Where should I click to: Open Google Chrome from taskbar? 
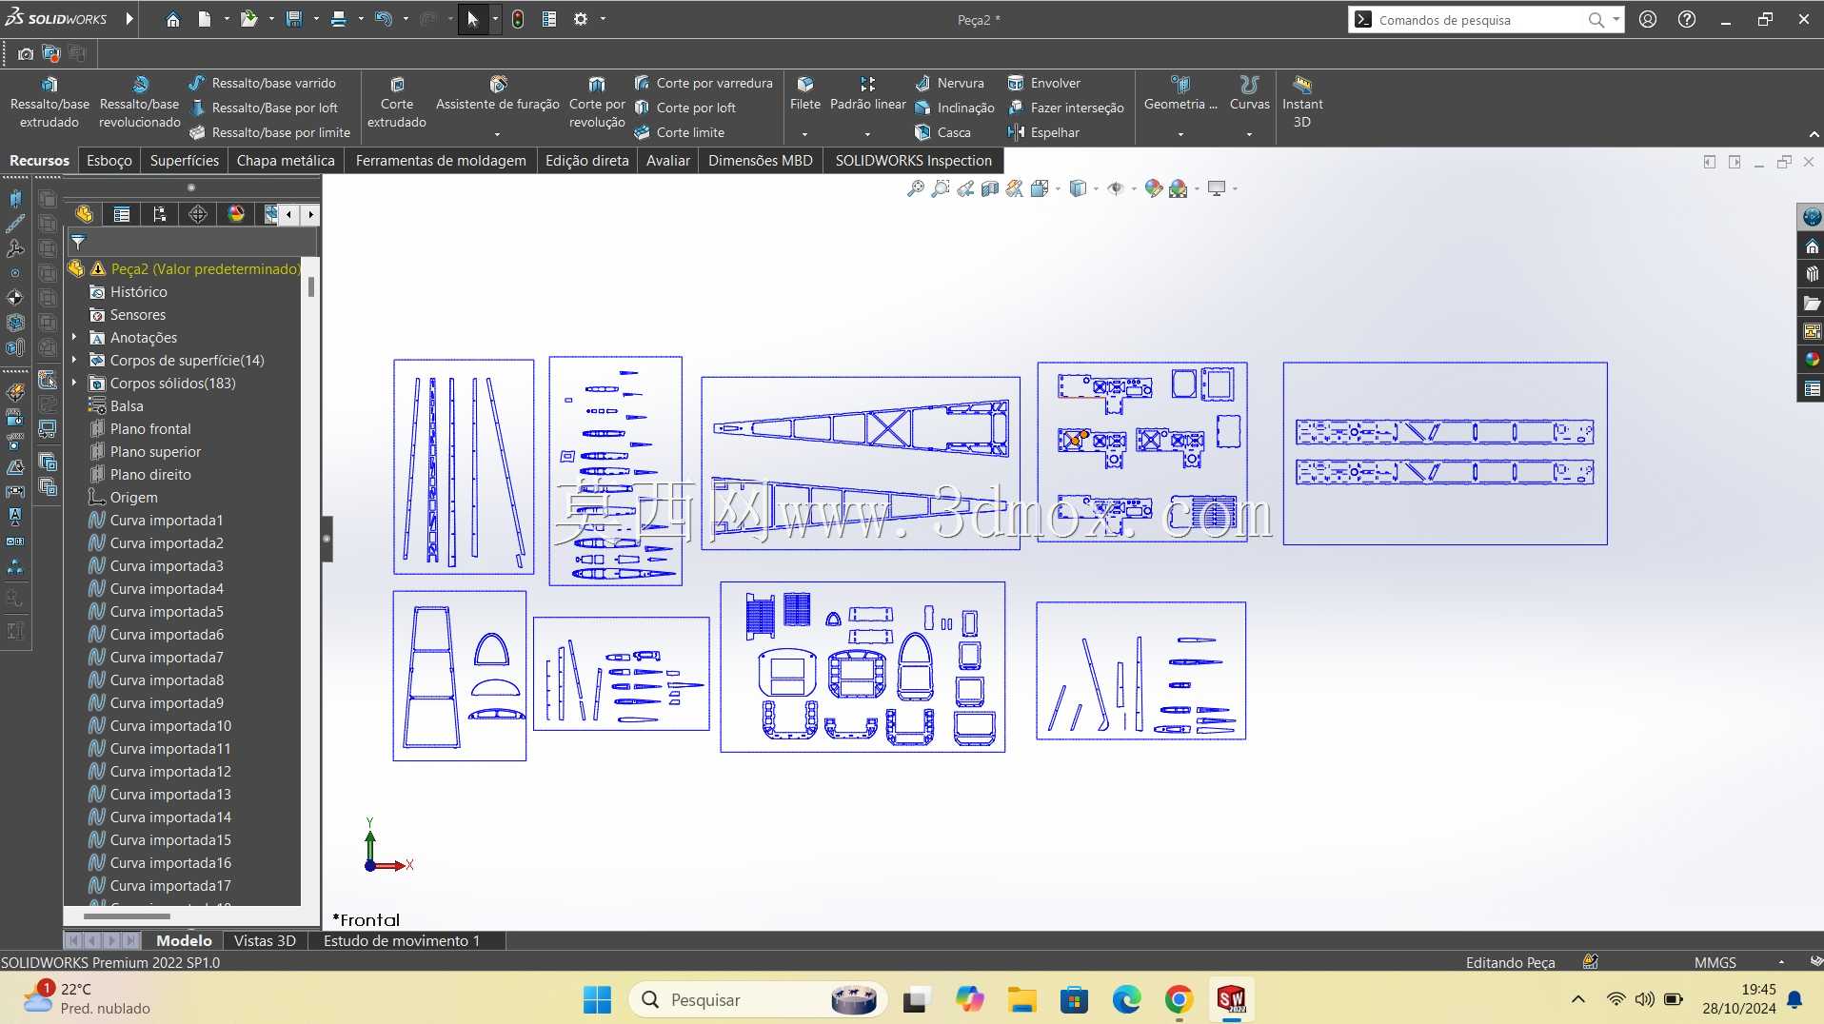coord(1179,999)
